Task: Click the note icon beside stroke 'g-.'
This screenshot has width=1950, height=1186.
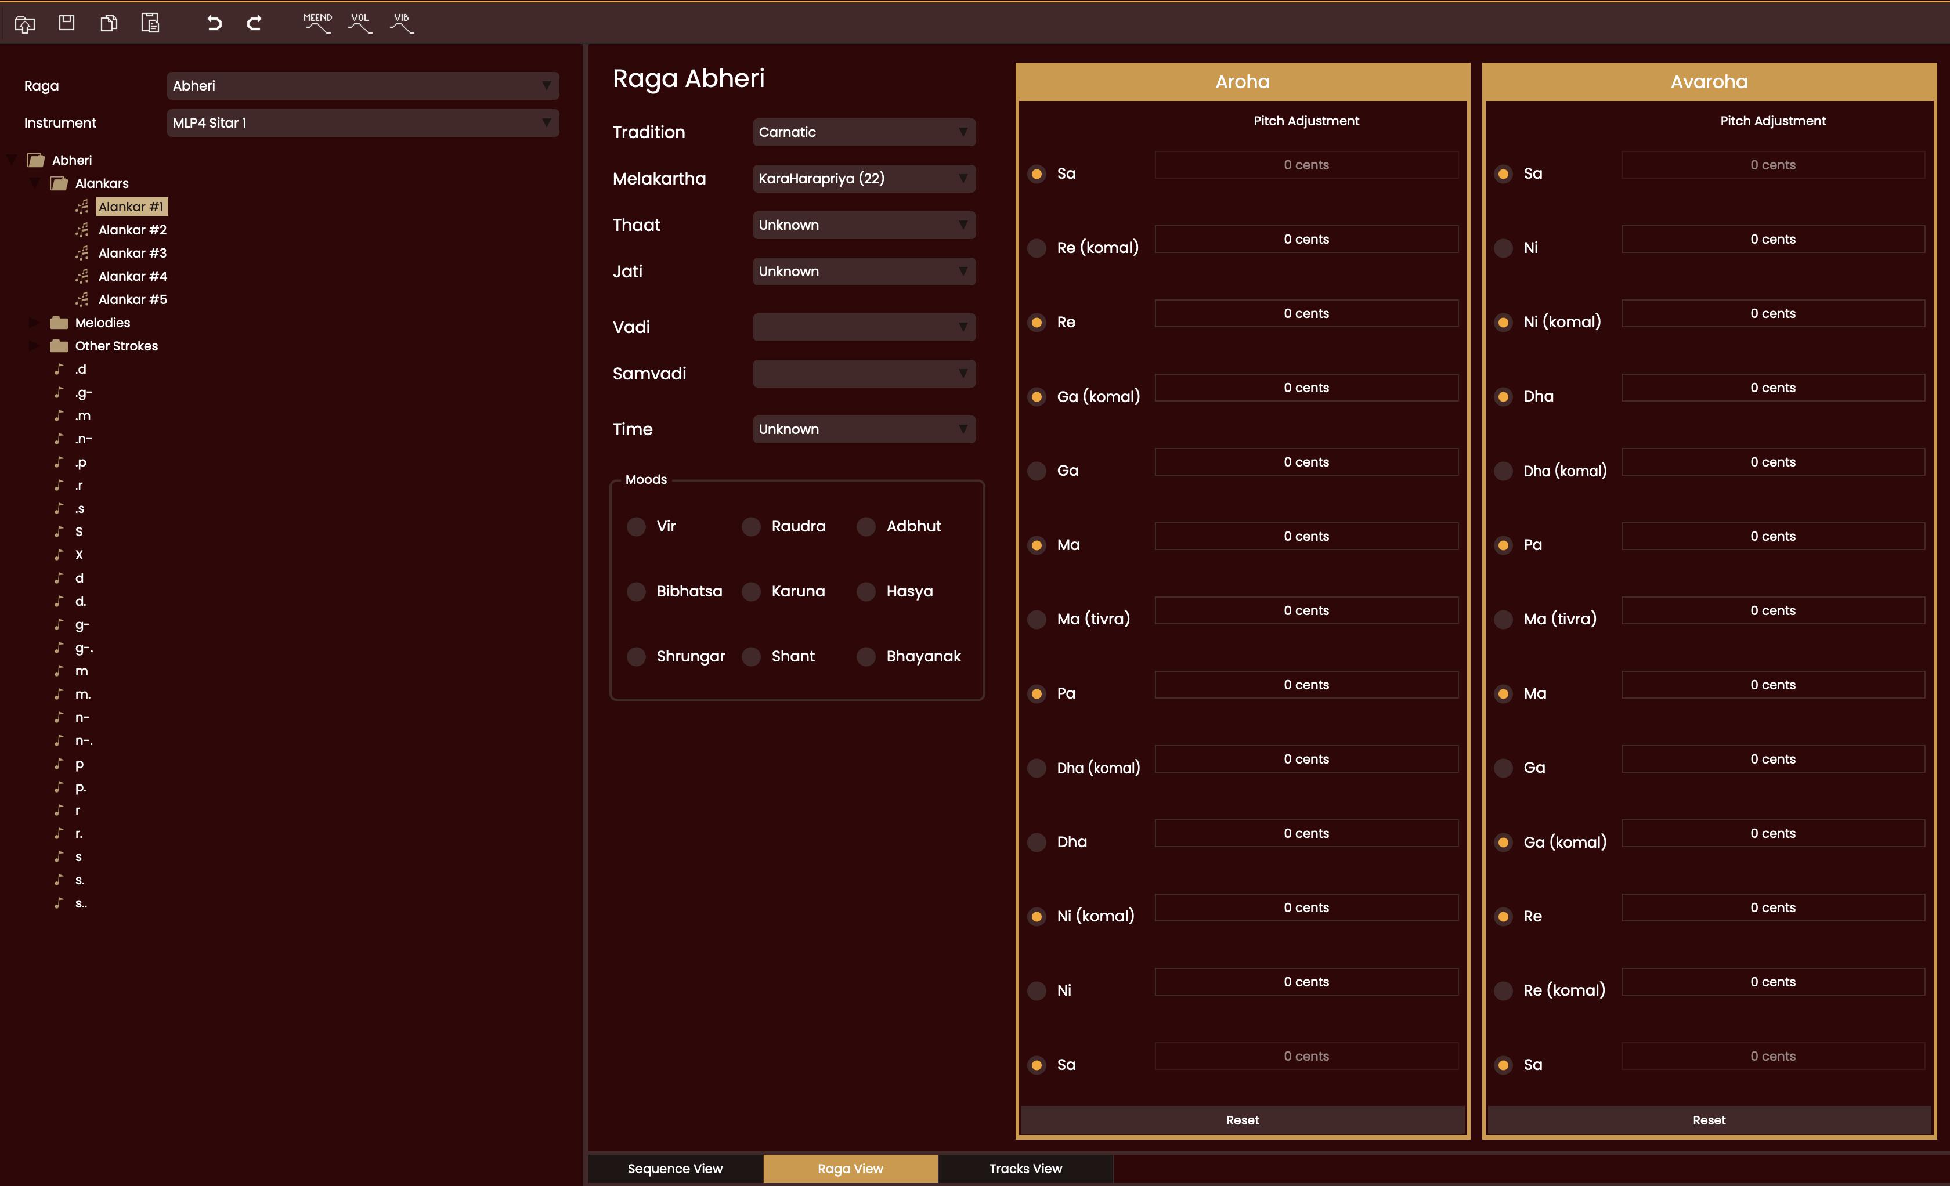Action: tap(59, 648)
